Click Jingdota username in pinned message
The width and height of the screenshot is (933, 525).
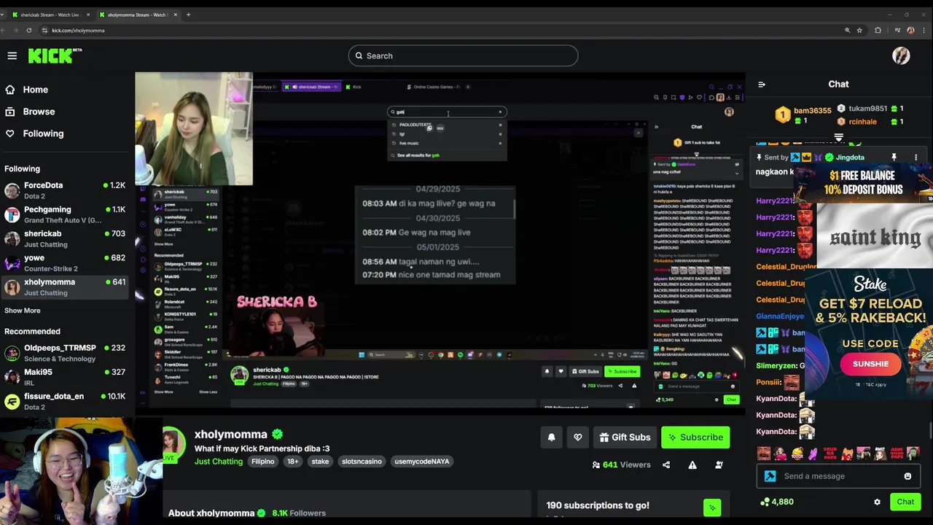[x=850, y=157]
